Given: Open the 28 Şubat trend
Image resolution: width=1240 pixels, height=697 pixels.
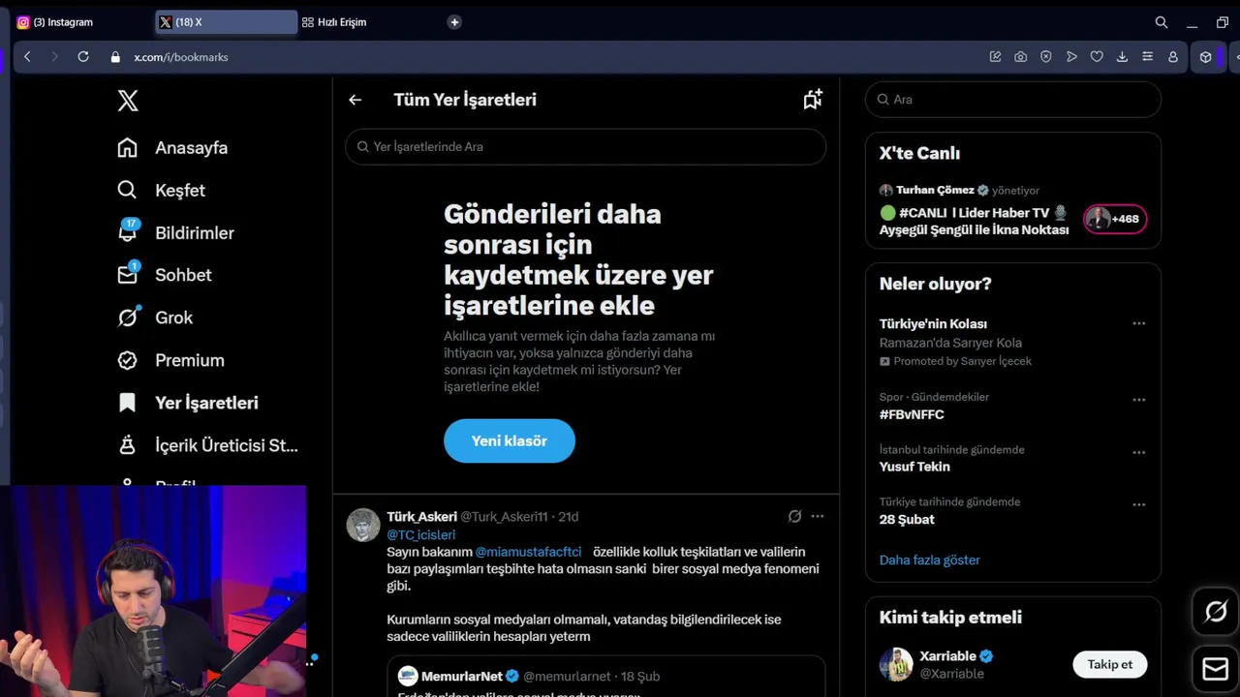Looking at the screenshot, I should pyautogui.click(x=907, y=519).
